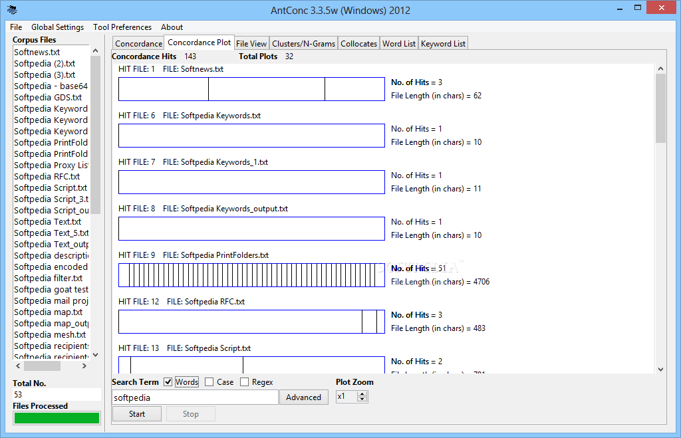Viewport: 681px width, 438px height.
Task: Select Softpedia (3).txt in corpus list
Action: coord(45,74)
